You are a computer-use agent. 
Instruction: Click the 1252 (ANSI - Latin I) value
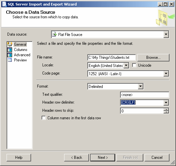pyautogui.click(x=105, y=74)
